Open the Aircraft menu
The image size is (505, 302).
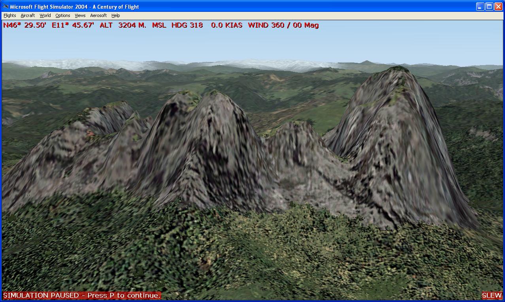tap(28, 15)
